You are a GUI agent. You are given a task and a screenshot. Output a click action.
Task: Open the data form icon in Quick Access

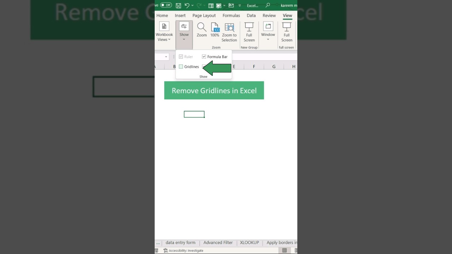point(211,5)
